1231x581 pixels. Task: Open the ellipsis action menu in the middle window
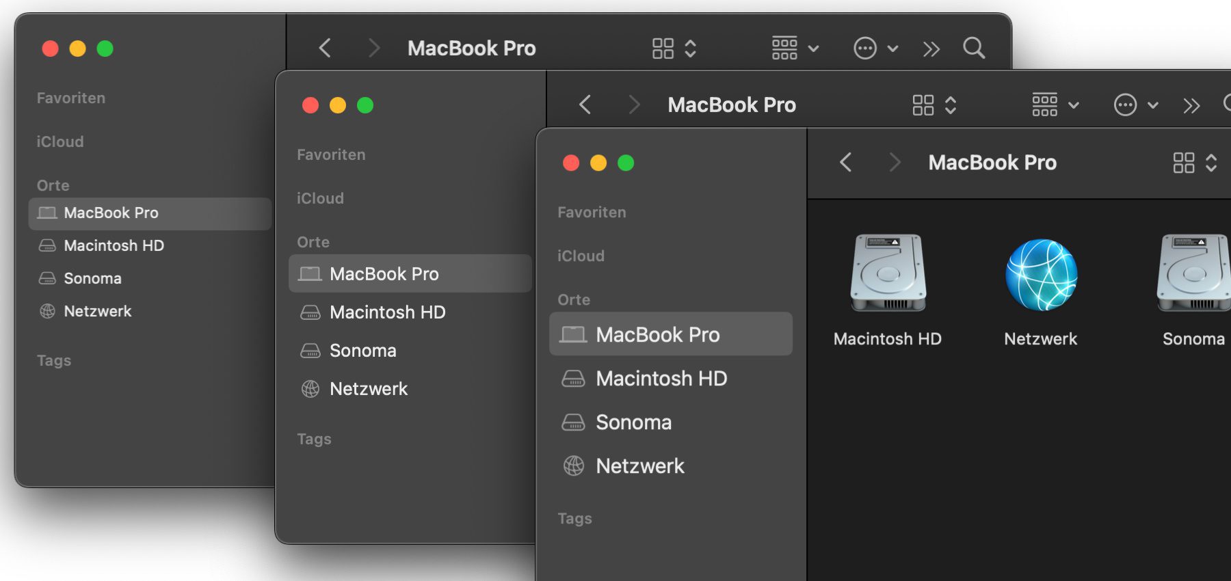click(x=1135, y=105)
